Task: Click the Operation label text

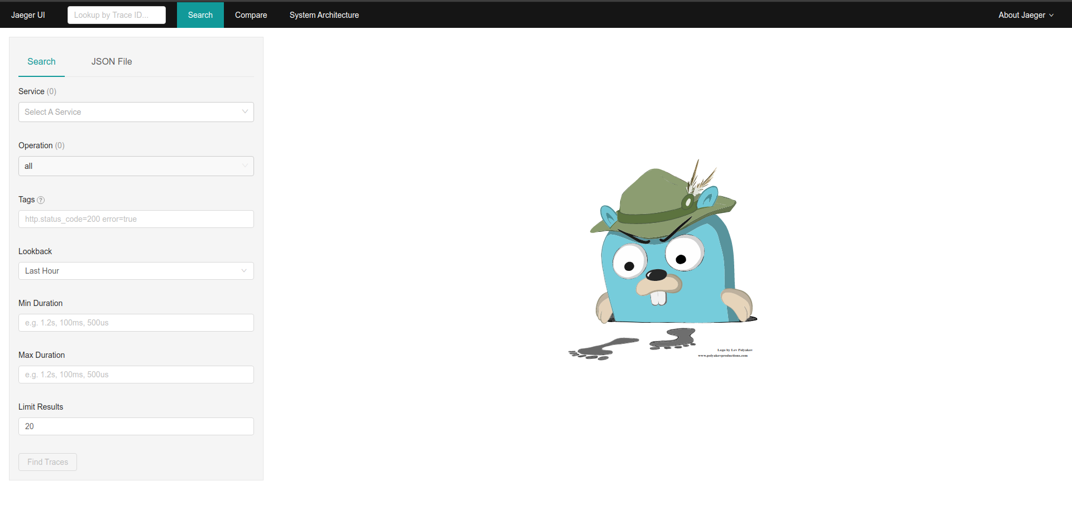Action: (35, 145)
